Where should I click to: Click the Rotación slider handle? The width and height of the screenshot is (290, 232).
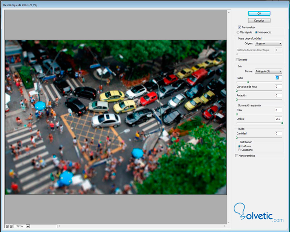(237, 100)
